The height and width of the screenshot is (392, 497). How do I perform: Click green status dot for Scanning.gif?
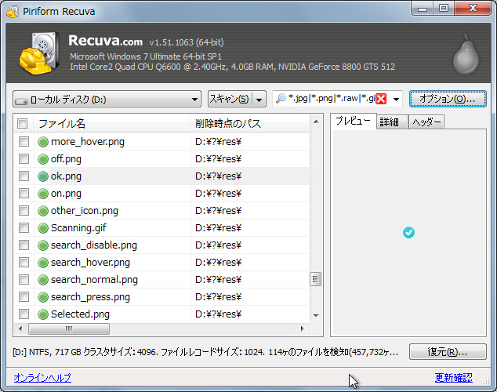pos(43,228)
